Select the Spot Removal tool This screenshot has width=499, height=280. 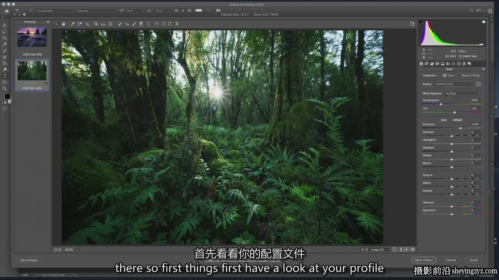(120, 24)
